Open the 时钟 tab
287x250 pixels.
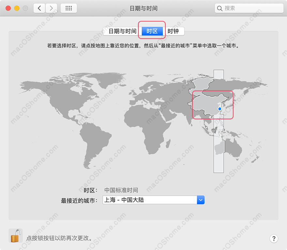click(173, 31)
